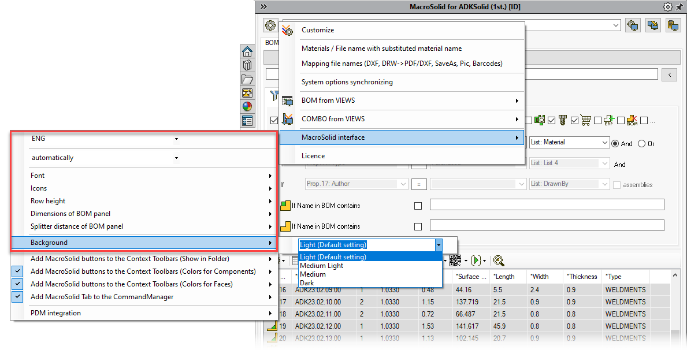
Task: Tick the checkbox before the ERP icon
Action: pos(597,120)
